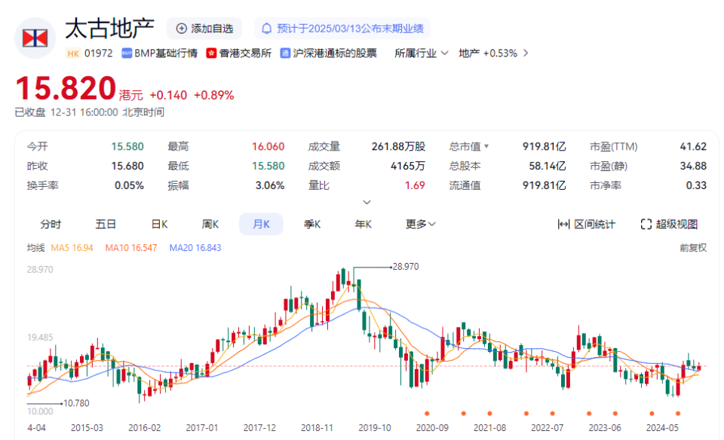The height and width of the screenshot is (440, 724).
Task: Click the 前复权 adjustment selector
Action: (692, 248)
